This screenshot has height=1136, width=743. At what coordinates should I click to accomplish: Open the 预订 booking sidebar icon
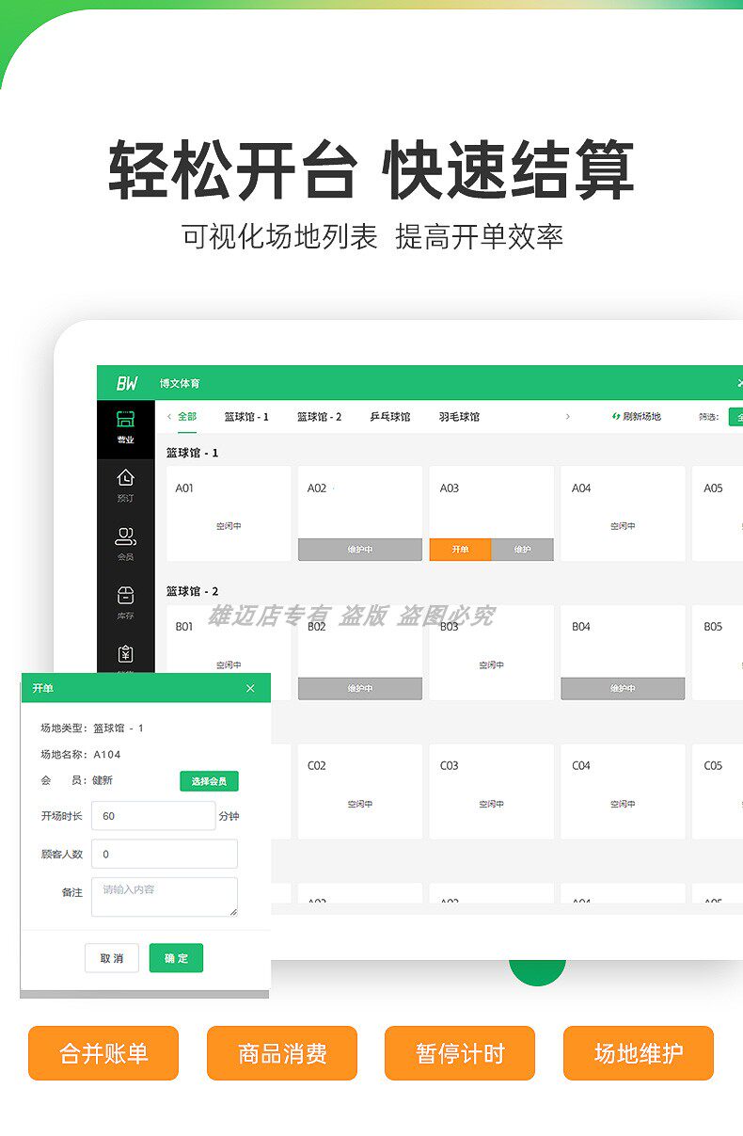(125, 486)
